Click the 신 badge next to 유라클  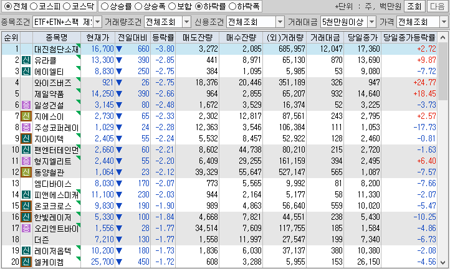26,60
